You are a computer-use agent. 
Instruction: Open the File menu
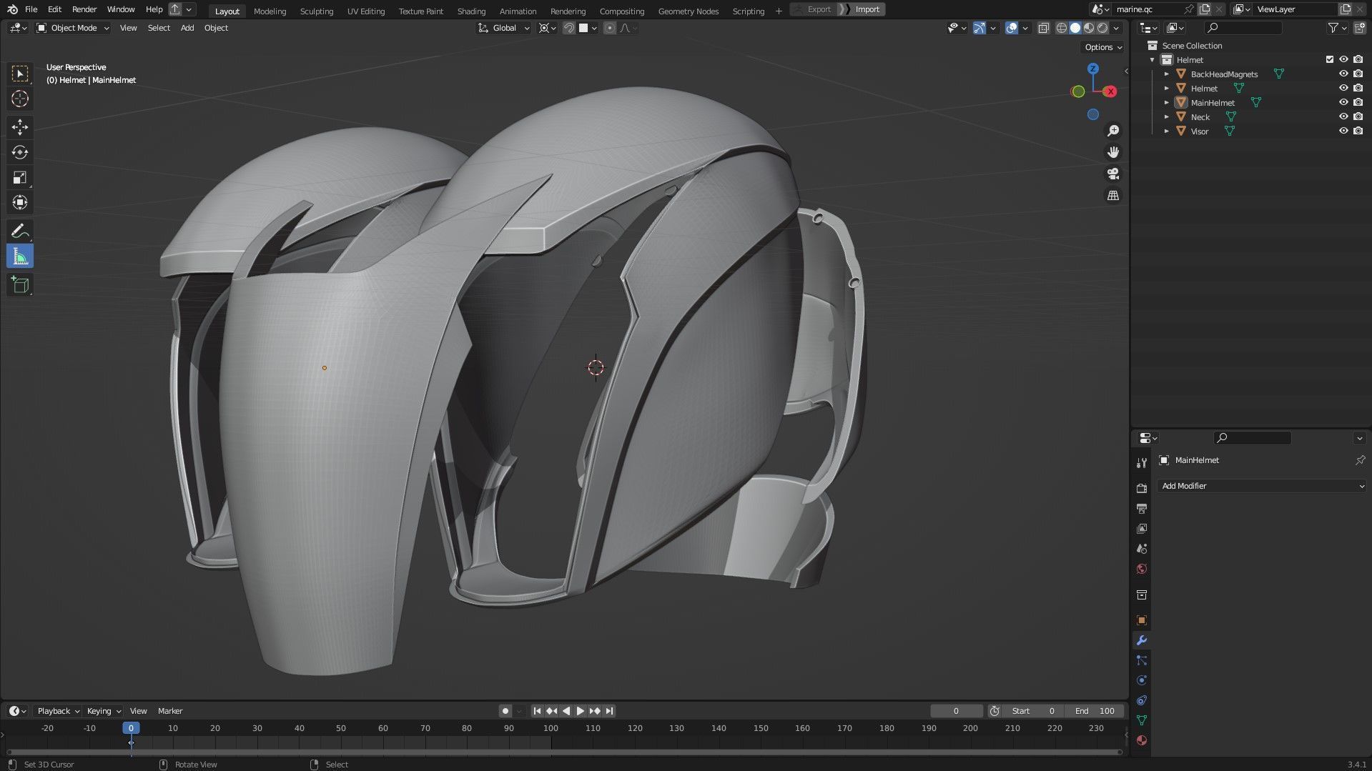point(31,9)
